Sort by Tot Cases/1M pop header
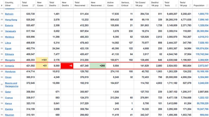The height and width of the screenshot is (117, 209). [x=142, y=4]
